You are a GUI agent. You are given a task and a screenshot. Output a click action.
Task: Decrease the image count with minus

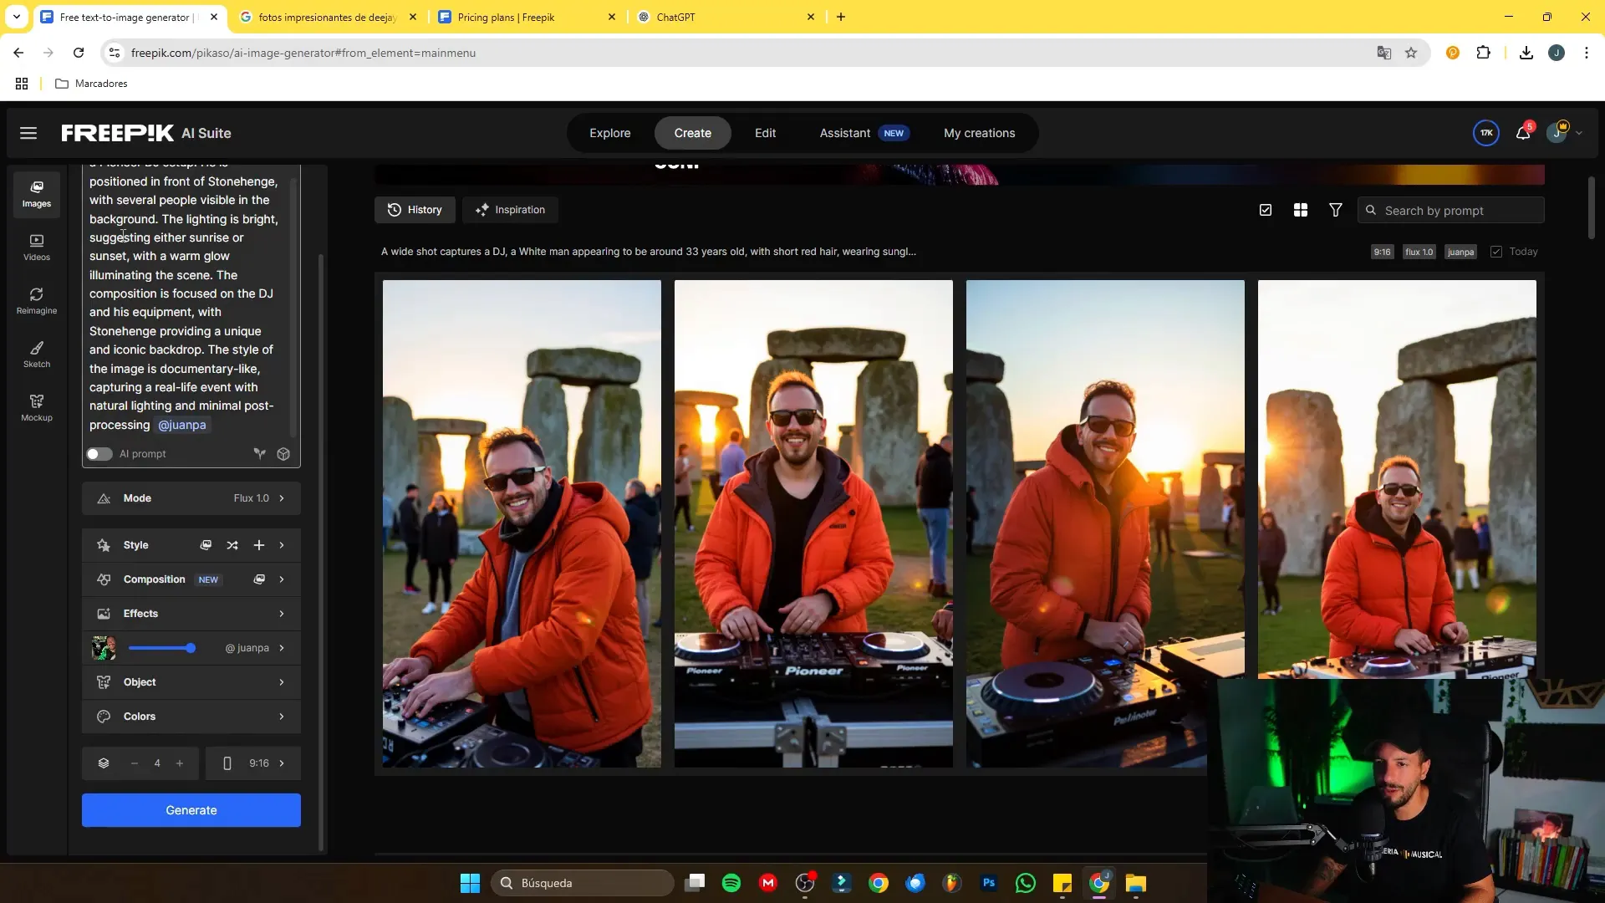(135, 763)
